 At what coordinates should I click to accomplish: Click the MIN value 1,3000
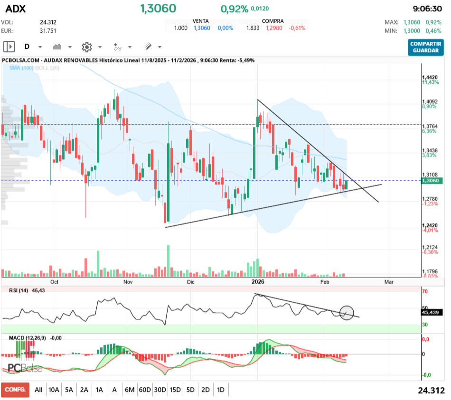click(x=412, y=31)
